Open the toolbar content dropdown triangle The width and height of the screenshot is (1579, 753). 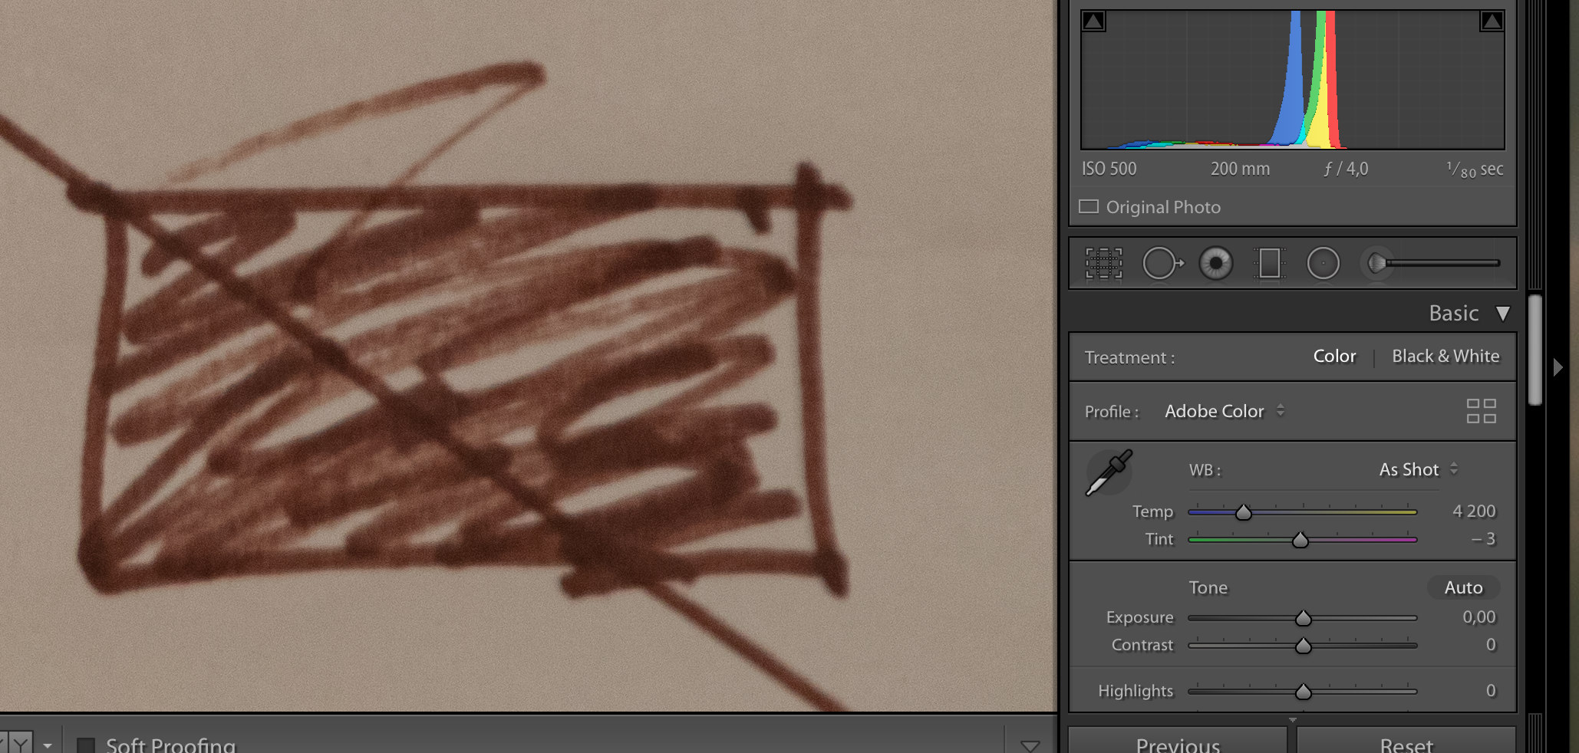(1030, 746)
